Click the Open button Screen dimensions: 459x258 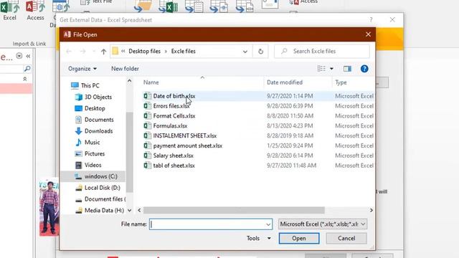coord(299,239)
